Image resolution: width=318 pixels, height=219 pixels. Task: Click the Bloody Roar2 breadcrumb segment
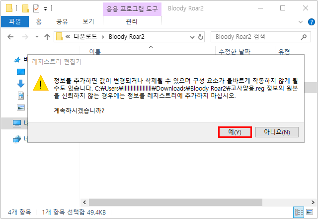pos(127,37)
